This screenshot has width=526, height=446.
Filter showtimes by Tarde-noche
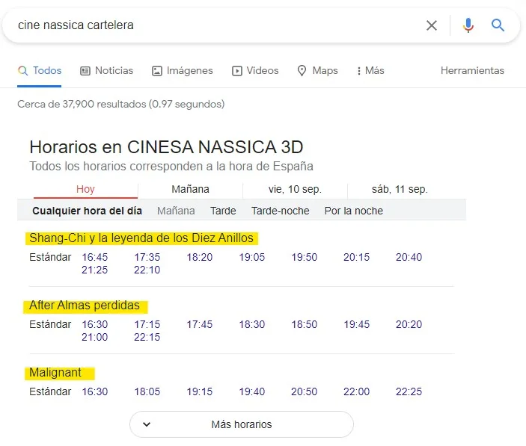(x=281, y=211)
